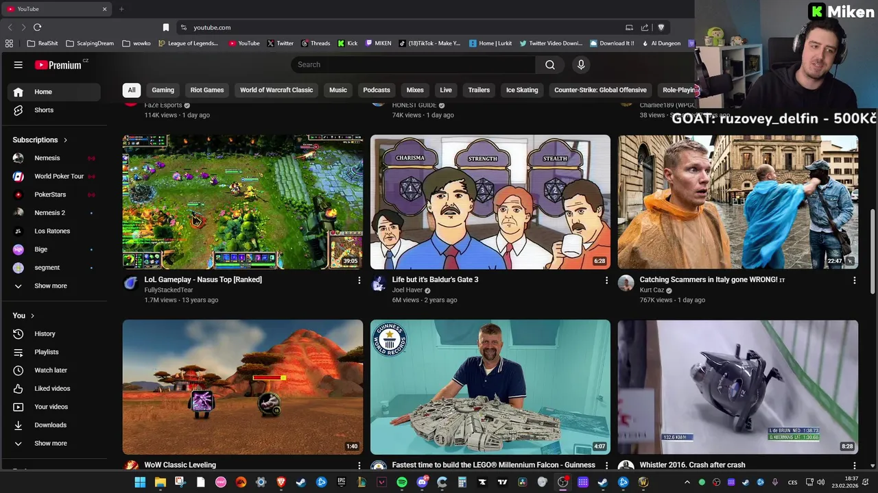The width and height of the screenshot is (878, 493).
Task: Play Whistler 2016 crash thumbnail
Action: [738, 387]
